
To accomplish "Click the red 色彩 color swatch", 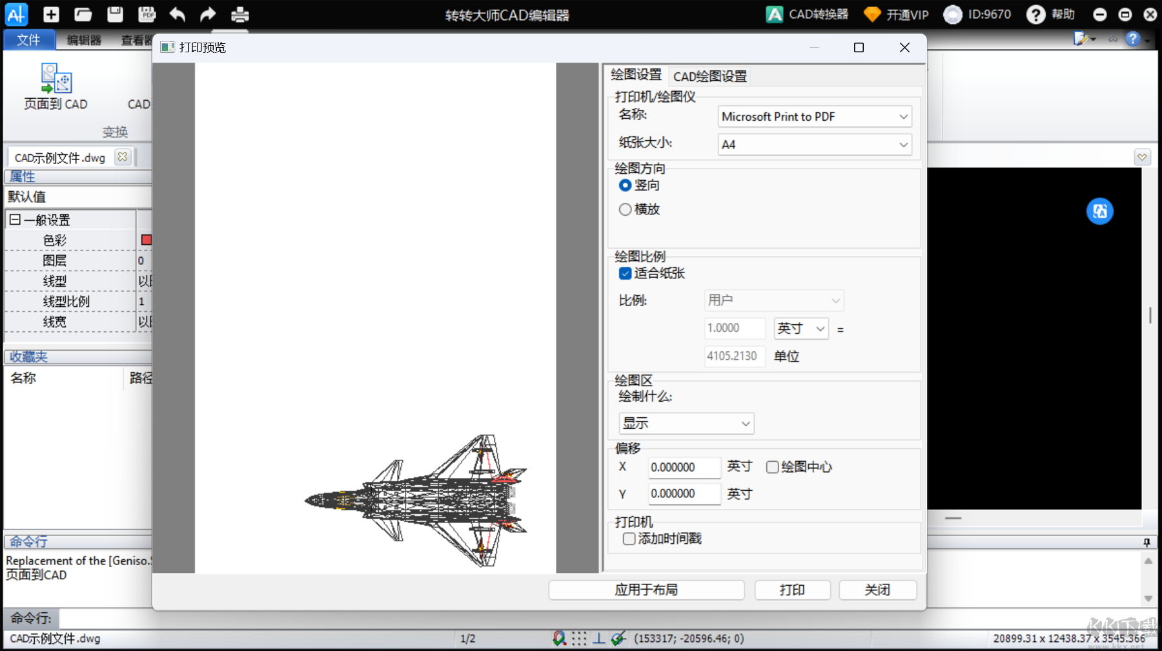I will tap(147, 240).
